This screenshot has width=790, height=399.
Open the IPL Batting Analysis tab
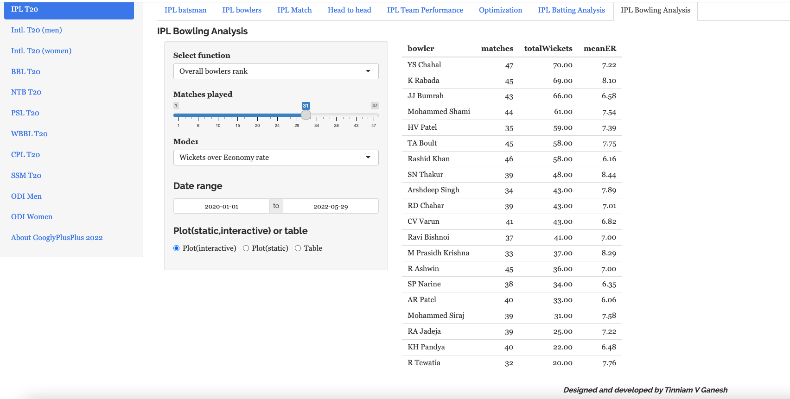click(x=571, y=10)
